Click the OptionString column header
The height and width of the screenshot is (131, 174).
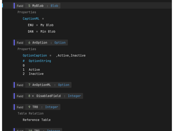[40, 61]
